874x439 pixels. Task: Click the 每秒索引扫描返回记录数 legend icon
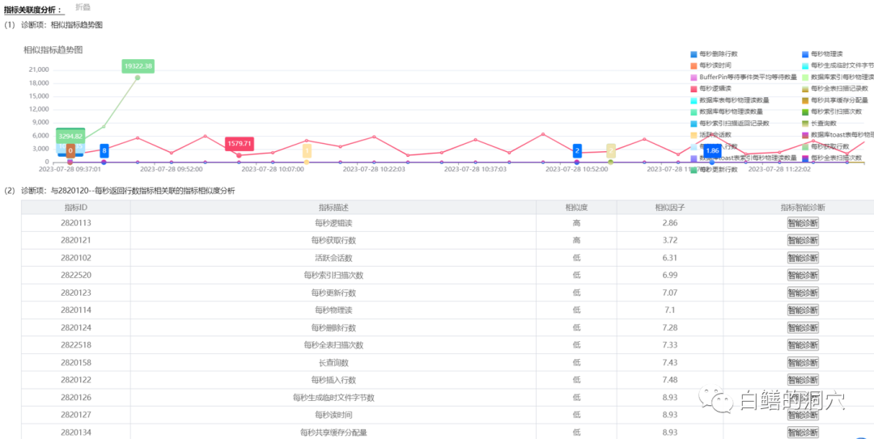694,123
